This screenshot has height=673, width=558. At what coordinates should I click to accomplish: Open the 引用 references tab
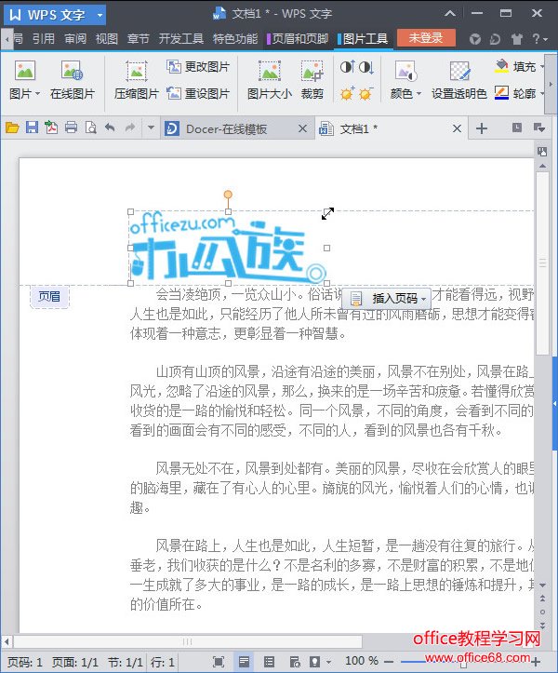point(44,38)
